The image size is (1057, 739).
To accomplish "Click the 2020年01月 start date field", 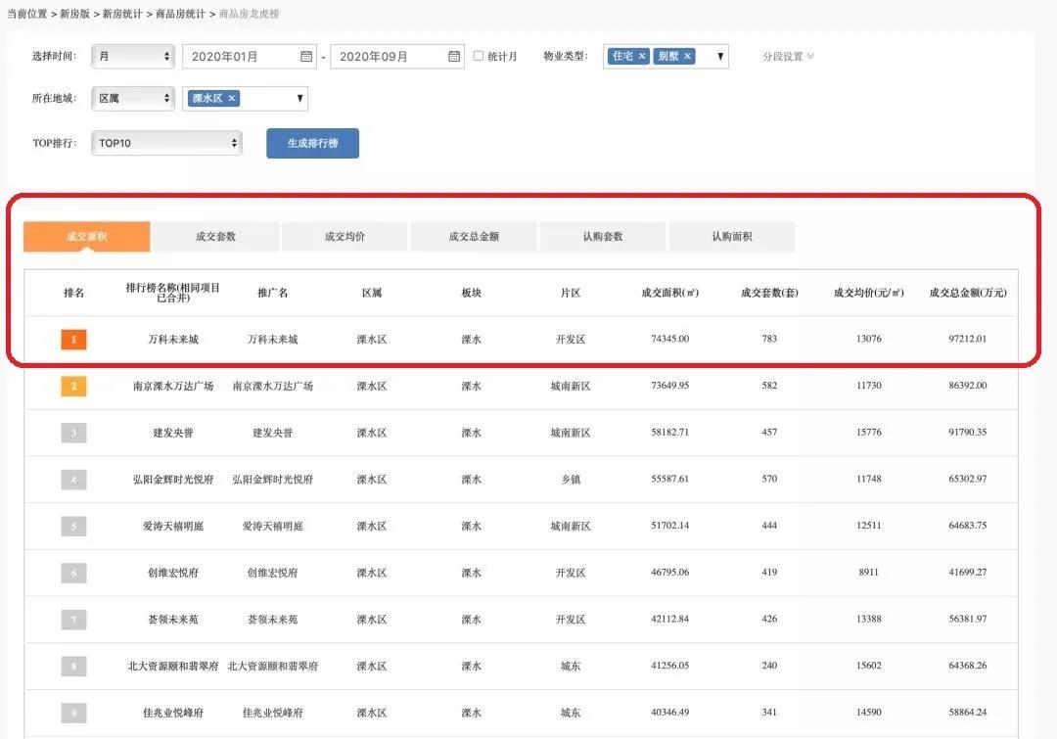I will pyautogui.click(x=240, y=57).
